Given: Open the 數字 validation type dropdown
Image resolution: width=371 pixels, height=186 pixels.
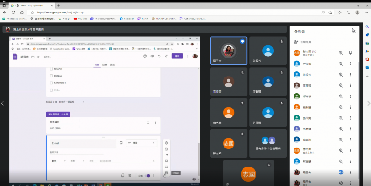Looking at the screenshot, I should point(57,161).
